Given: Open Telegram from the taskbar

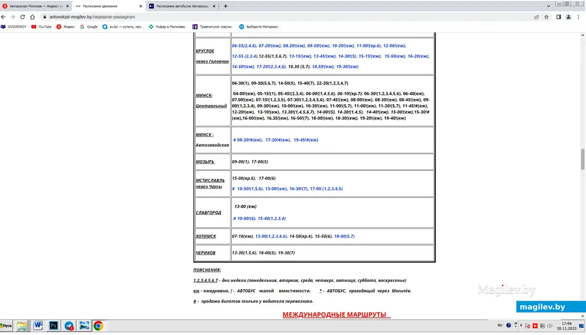Looking at the screenshot, I should tap(69, 325).
